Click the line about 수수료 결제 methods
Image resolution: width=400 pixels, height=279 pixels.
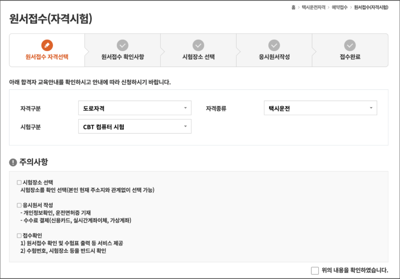click(76, 220)
